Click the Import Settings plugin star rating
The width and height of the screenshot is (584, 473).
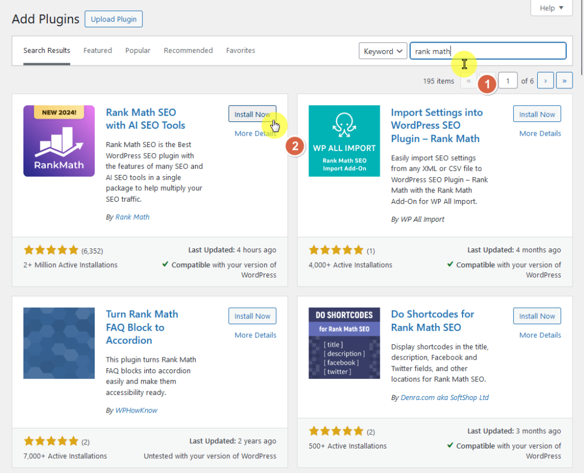click(336, 250)
